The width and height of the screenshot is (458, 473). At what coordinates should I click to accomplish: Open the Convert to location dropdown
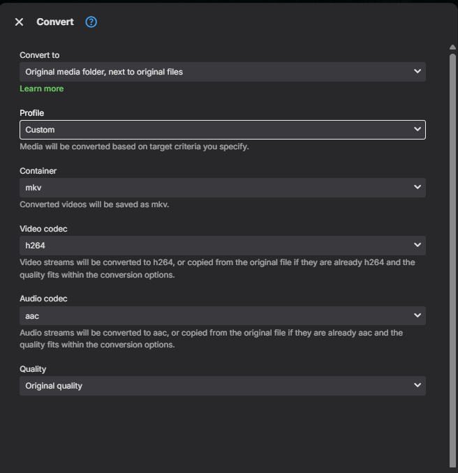tap(223, 72)
